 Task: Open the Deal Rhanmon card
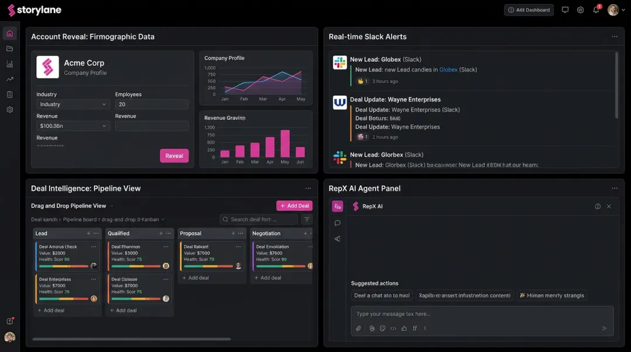tap(139, 256)
